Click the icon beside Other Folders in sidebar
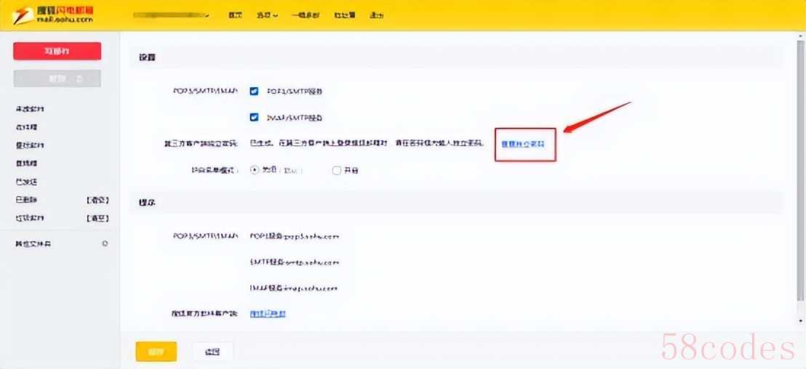 click(x=105, y=243)
